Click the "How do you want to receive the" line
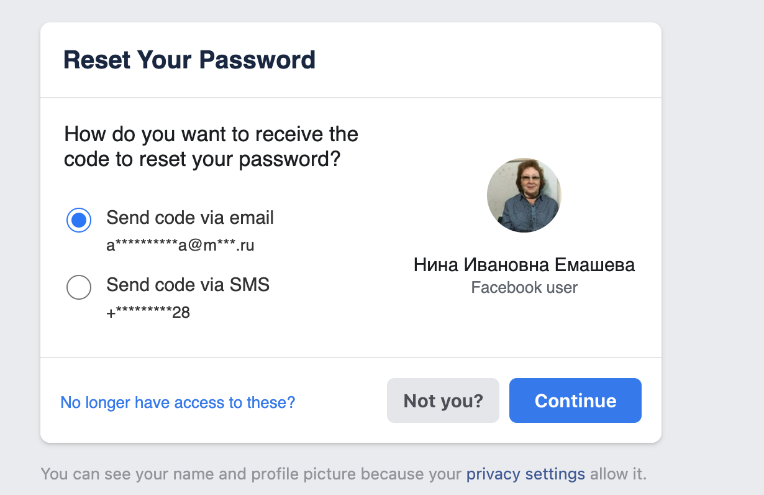This screenshot has width=764, height=495. pos(211,134)
